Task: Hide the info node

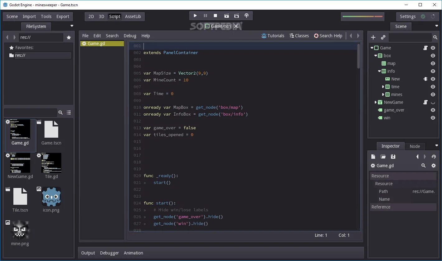Action: pyautogui.click(x=433, y=71)
